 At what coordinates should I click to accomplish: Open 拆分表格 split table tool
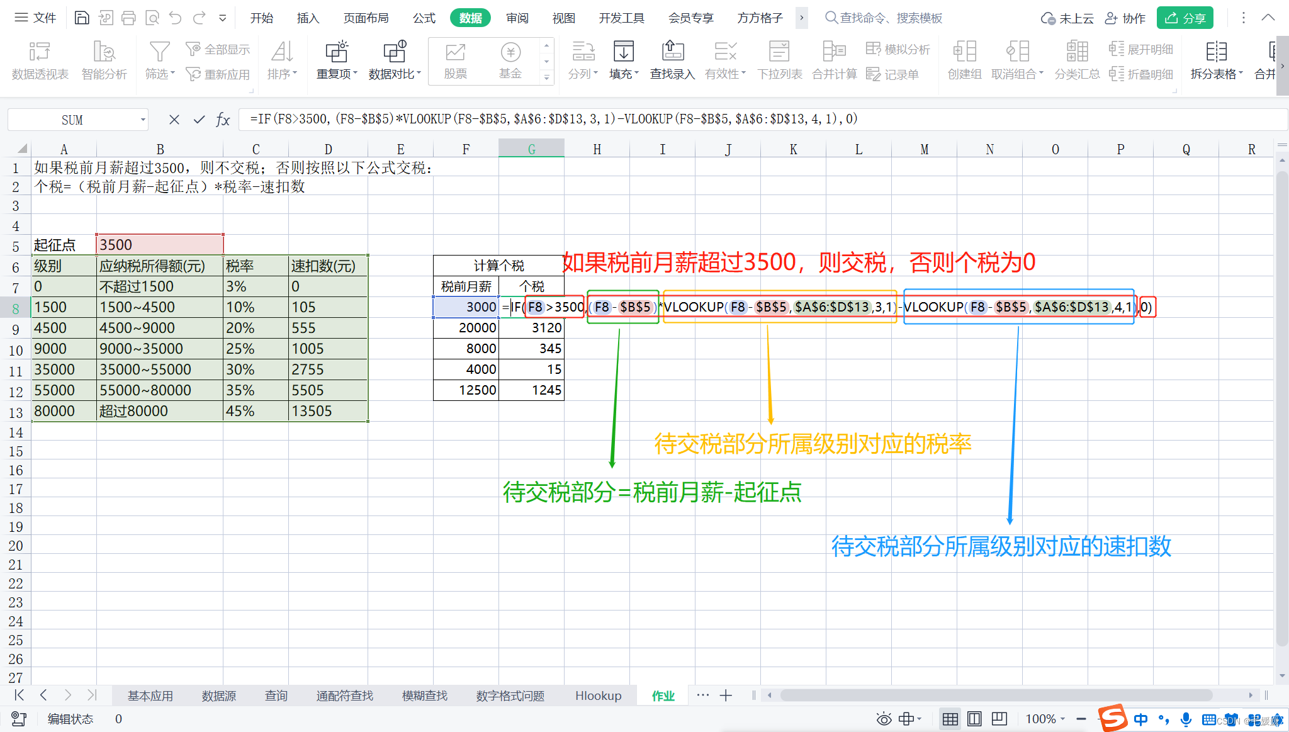point(1217,60)
